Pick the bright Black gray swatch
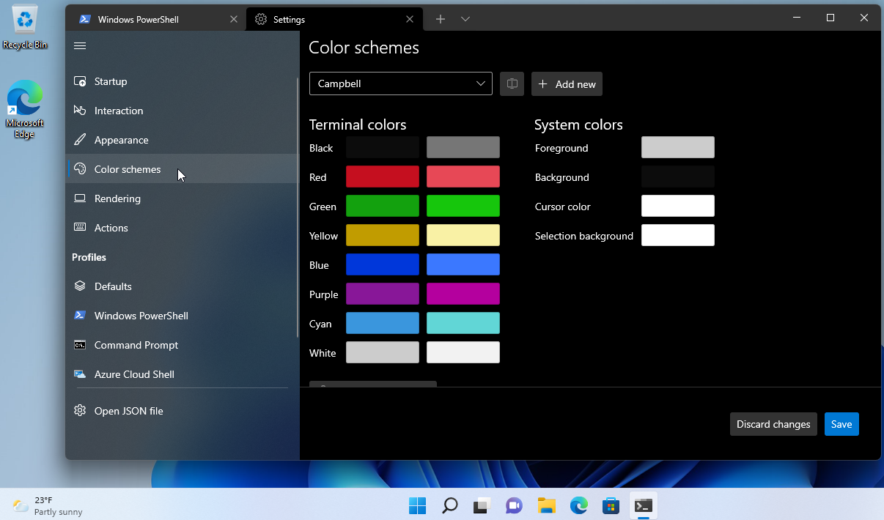The image size is (884, 520). tap(463, 147)
